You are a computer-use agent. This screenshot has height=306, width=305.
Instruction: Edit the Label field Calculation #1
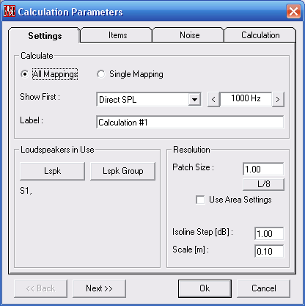pyautogui.click(x=190, y=122)
